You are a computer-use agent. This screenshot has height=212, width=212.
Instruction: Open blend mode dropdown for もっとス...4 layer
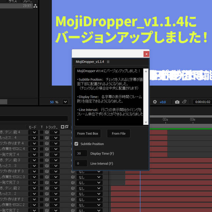point(33,138)
